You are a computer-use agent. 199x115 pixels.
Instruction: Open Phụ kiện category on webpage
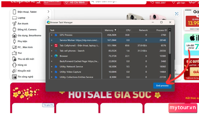pos(22,41)
